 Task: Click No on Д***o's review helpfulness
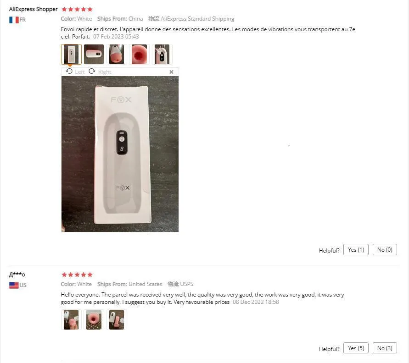click(x=385, y=347)
